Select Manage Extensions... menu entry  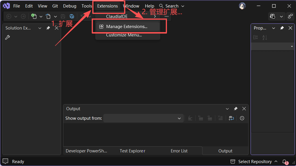click(128, 27)
